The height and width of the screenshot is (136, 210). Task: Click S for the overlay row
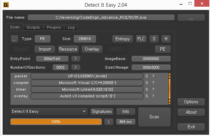tap(147, 96)
